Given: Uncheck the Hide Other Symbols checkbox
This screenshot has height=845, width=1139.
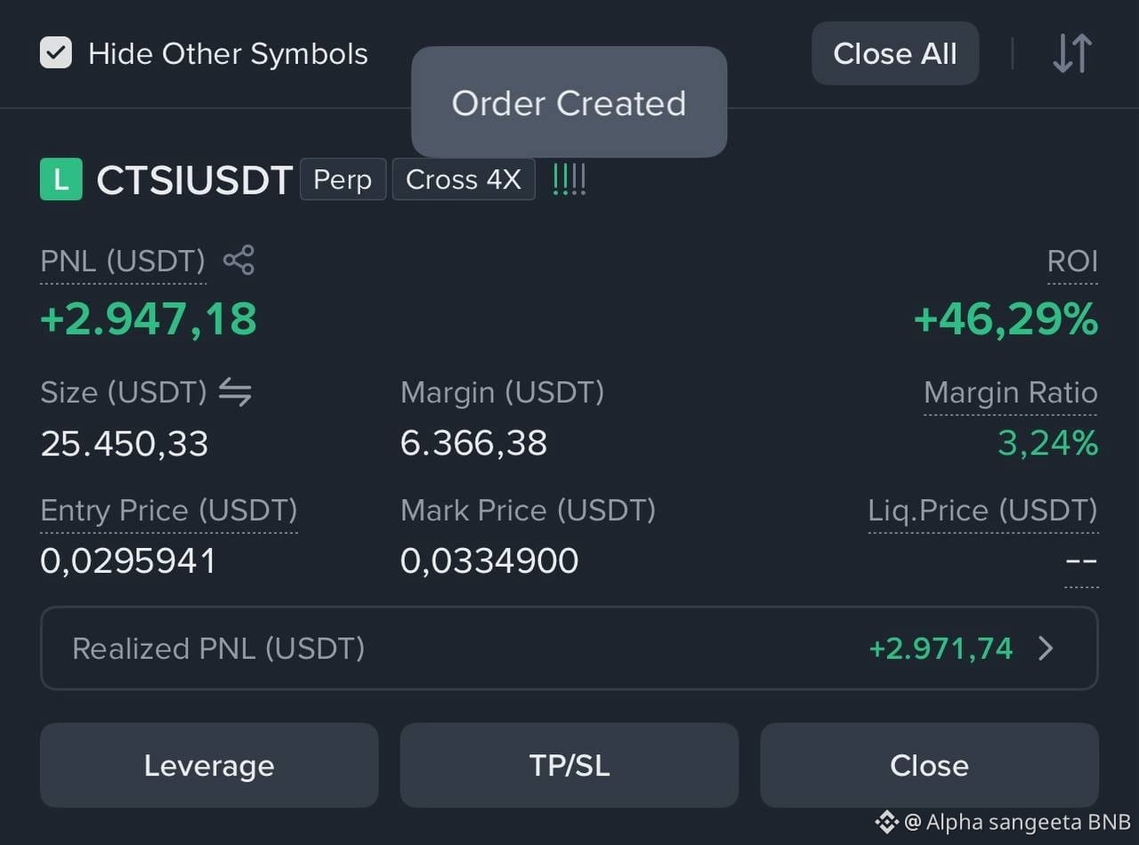Looking at the screenshot, I should click(x=56, y=53).
